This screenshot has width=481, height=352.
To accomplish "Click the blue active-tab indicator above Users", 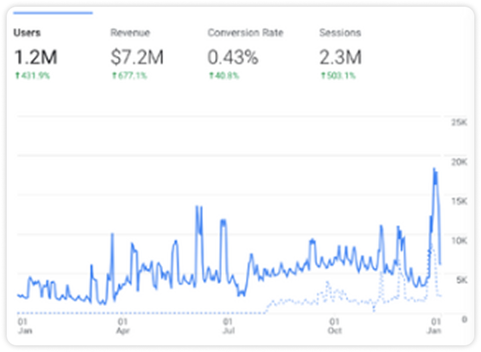I will (53, 13).
